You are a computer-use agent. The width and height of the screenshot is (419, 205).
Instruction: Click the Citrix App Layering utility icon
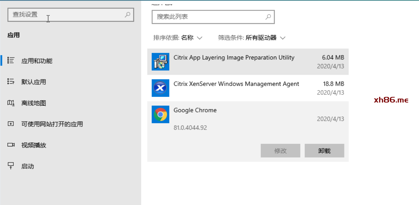pyautogui.click(x=160, y=61)
